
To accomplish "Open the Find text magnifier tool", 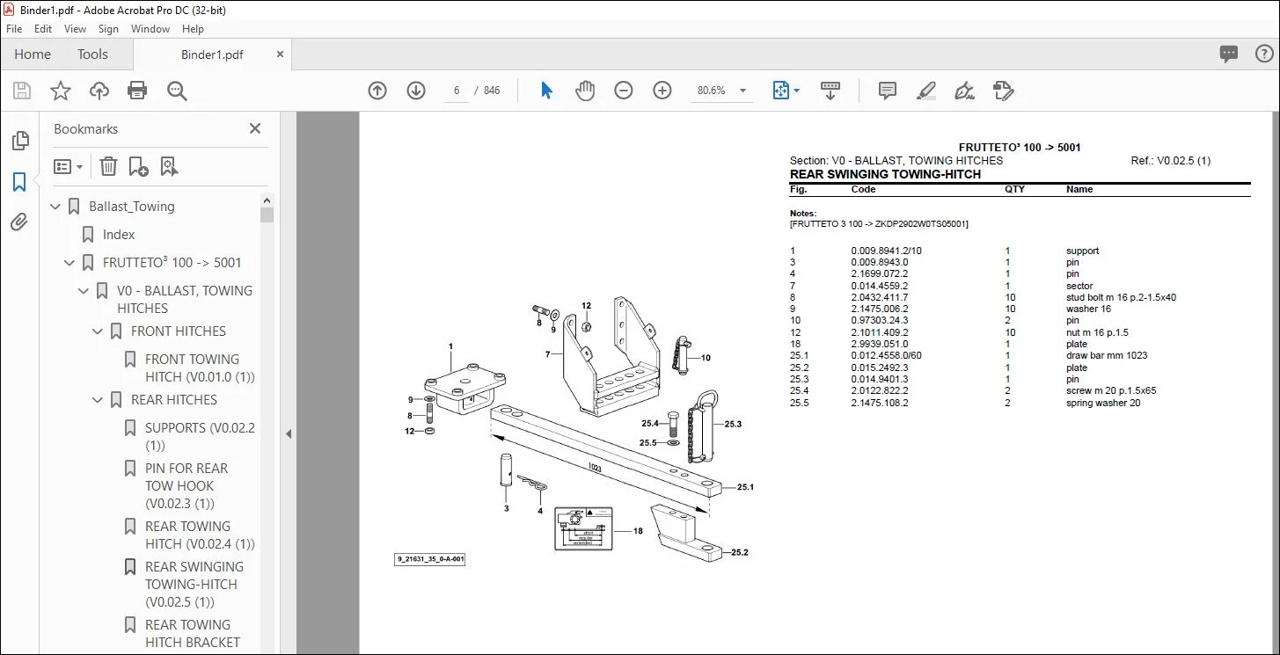I will [177, 91].
